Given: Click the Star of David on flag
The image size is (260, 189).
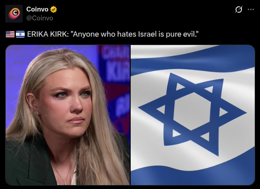Looking at the screenshot, I should 192,114.
